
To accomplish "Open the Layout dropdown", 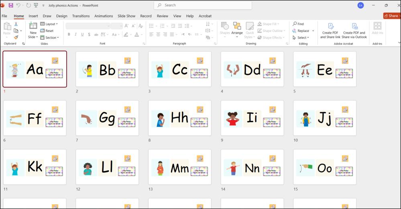I will 49,24.
